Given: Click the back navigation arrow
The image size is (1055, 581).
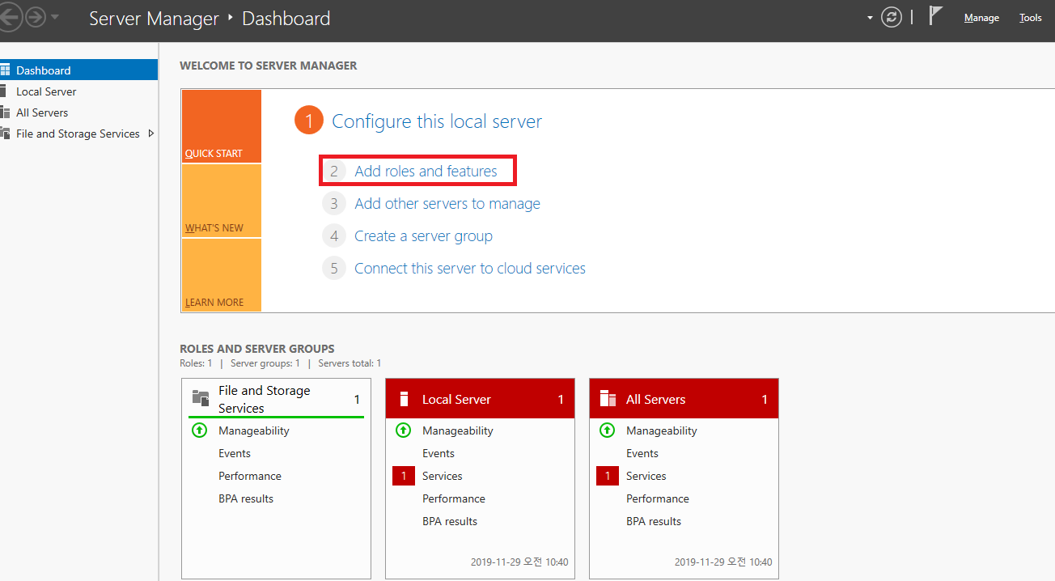Looking at the screenshot, I should click(10, 17).
